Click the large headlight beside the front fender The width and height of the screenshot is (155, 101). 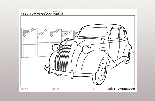[86, 50]
